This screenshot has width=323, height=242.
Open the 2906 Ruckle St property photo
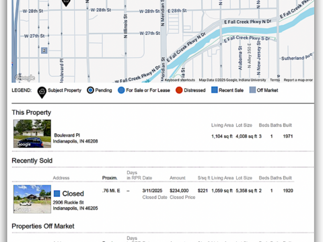[x=32, y=199]
